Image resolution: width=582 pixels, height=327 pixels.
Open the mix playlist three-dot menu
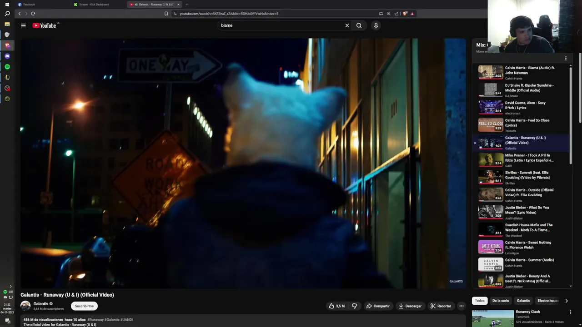[x=566, y=59]
